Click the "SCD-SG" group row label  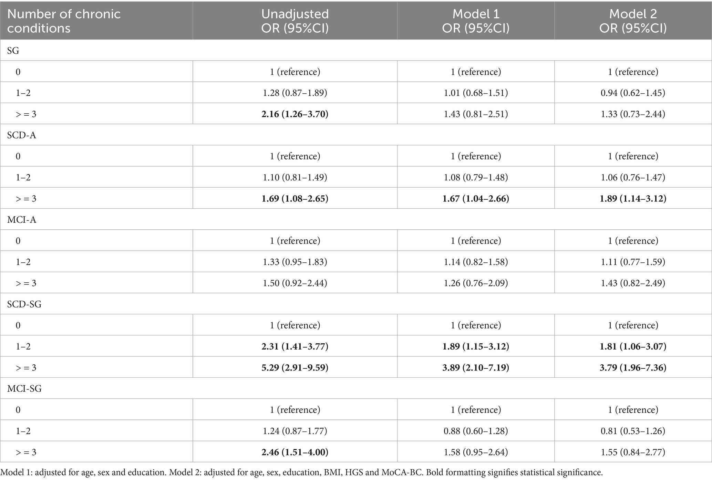[x=24, y=304]
